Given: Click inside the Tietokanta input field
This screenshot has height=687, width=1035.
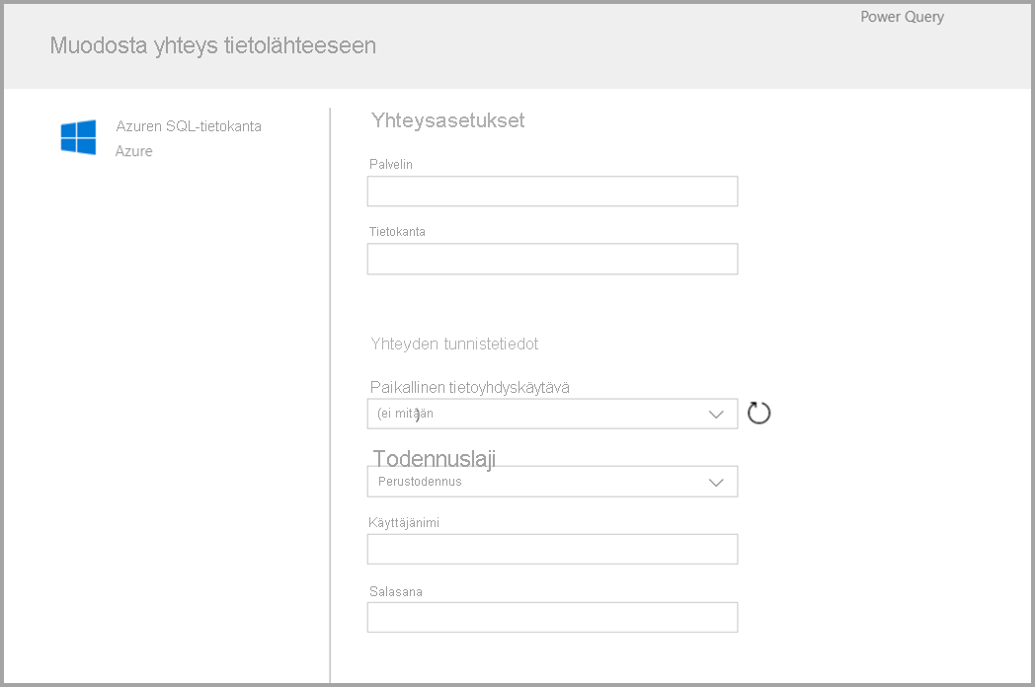Looking at the screenshot, I should [x=551, y=259].
